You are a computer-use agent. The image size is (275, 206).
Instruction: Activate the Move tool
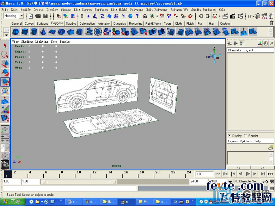(5, 64)
